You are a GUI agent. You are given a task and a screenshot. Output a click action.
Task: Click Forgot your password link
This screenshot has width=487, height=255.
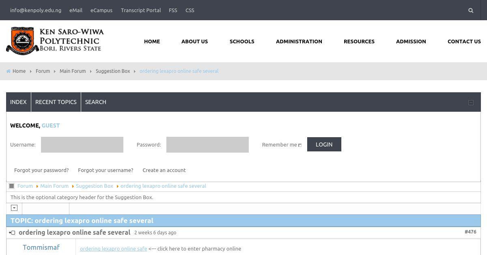tap(41, 170)
